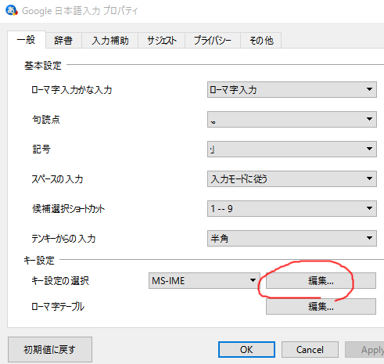384x364 pixels.
Task: Click the 基本設定 section heading
Action: [x=43, y=66]
